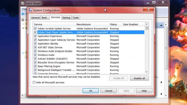Toggle Windows Audio Endpoint Builder checkbox
This screenshot has width=187, height=105.
[35, 51]
